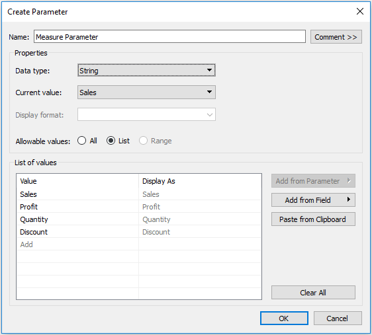Open the Comment >> section
This screenshot has width=372, height=335.
click(x=336, y=37)
